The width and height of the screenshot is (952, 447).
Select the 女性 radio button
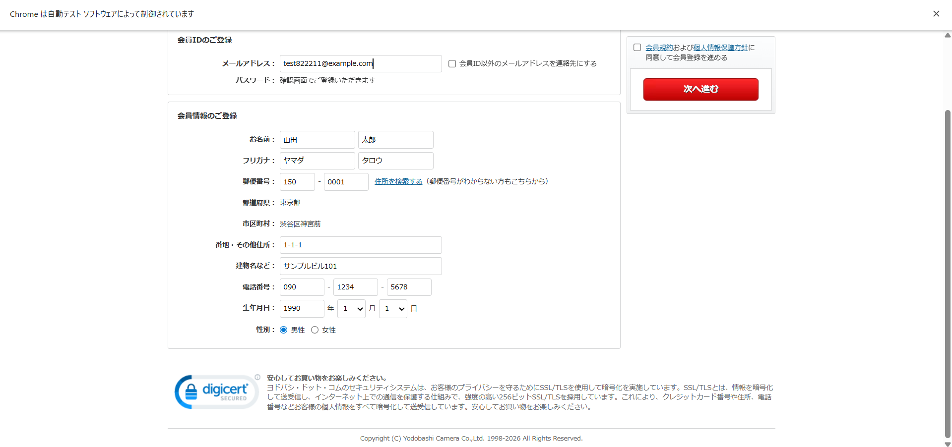(x=315, y=330)
